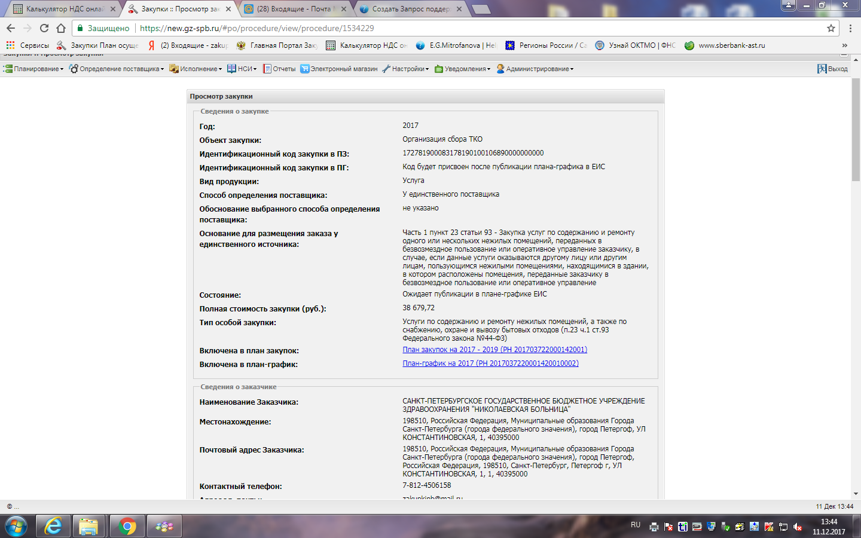Expand the Администрирование menu

535,69
